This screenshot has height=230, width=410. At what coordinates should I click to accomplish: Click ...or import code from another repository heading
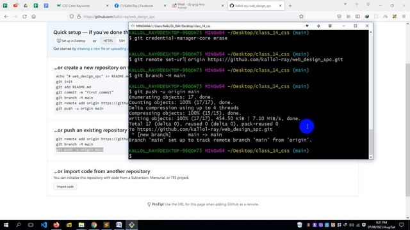(x=102, y=171)
